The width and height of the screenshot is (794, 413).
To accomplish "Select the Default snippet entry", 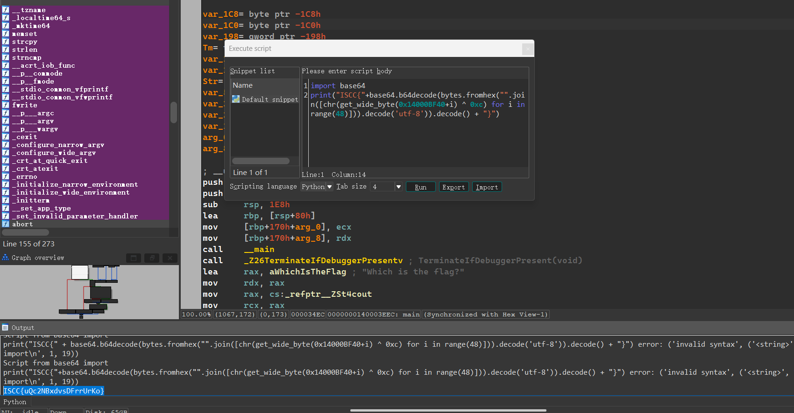I will 265,99.
